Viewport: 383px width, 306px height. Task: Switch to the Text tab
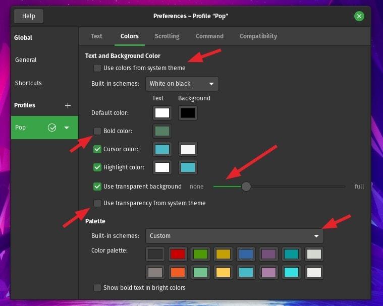[x=96, y=36]
